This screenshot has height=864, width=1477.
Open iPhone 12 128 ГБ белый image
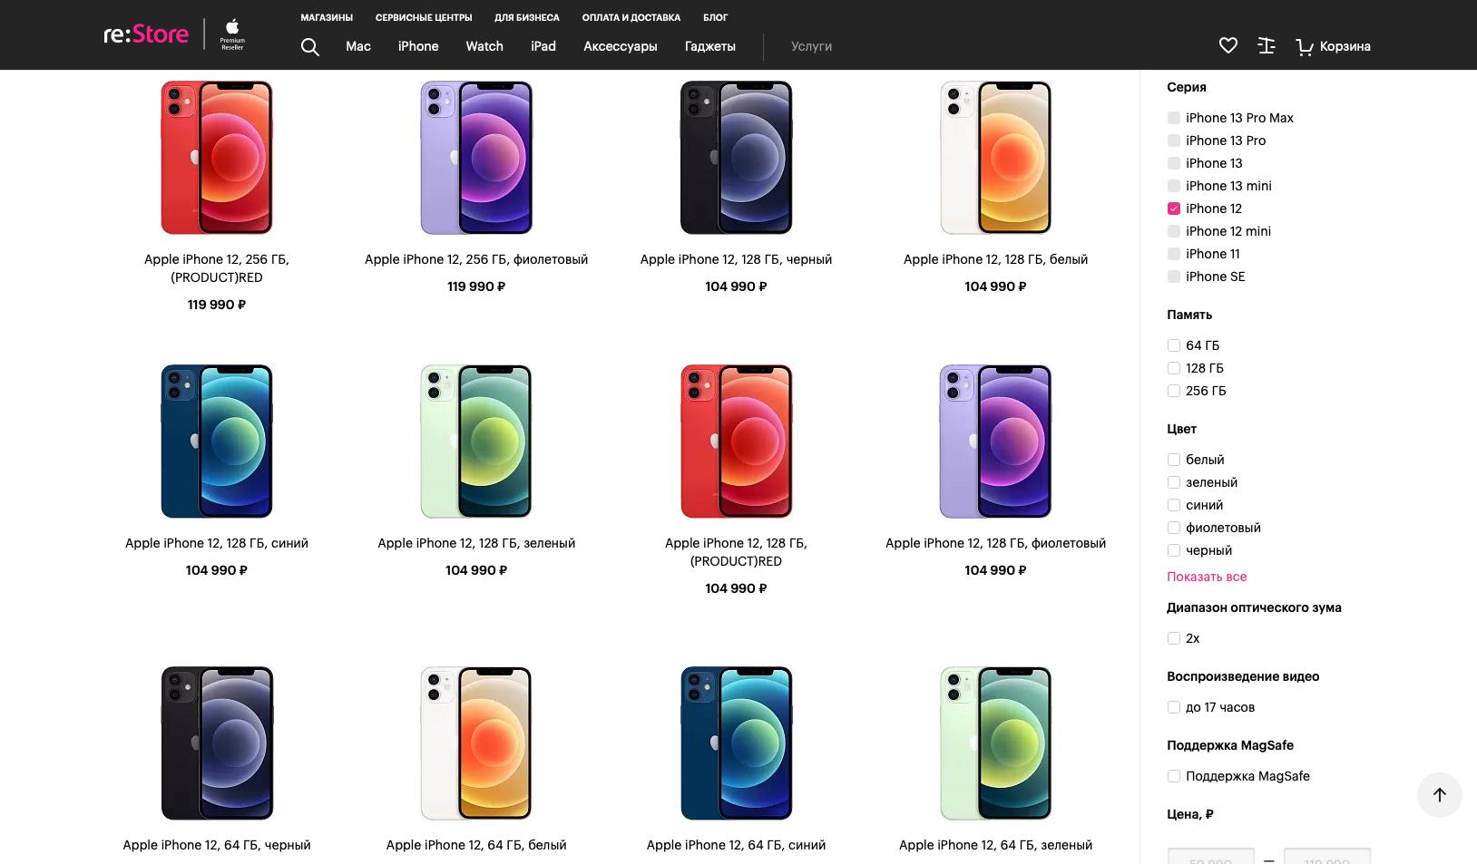(x=995, y=158)
